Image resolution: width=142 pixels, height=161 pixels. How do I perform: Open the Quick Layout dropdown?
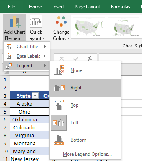click(x=36, y=28)
